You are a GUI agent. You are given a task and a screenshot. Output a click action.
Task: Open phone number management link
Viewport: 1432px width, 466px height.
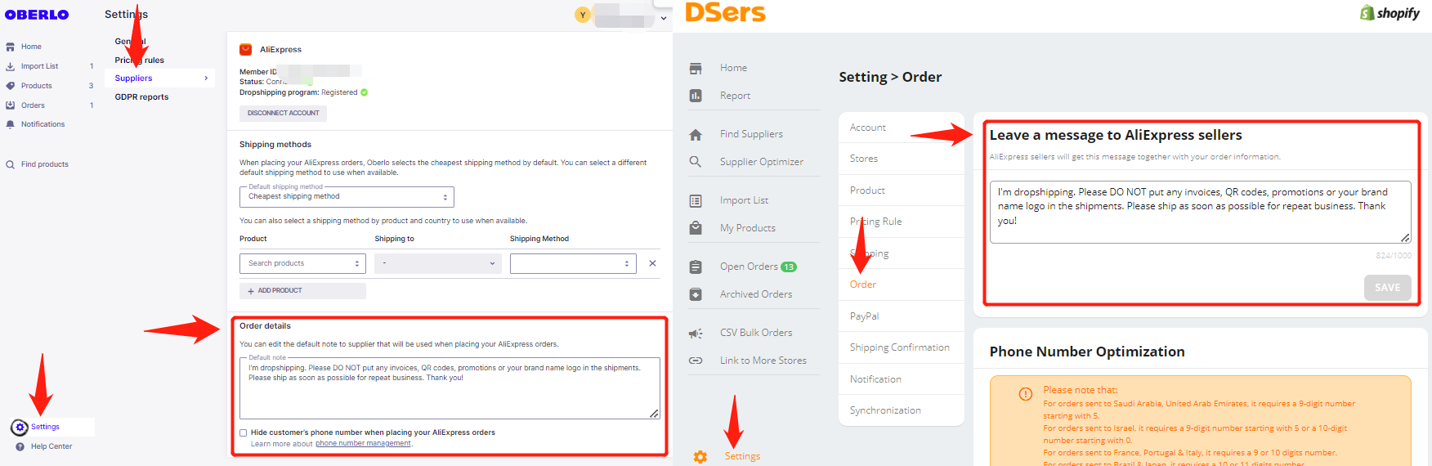(x=363, y=444)
